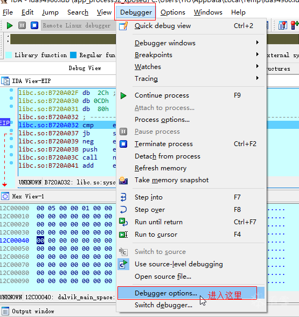Open the Jump menu

coord(50,12)
